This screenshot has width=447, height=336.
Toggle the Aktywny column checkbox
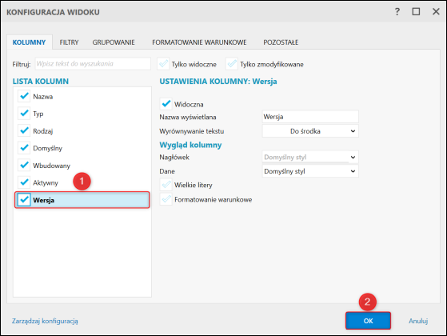click(24, 182)
